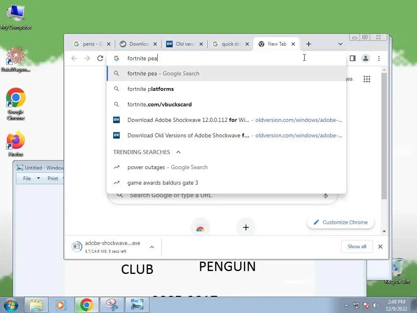Viewport: 417px width, 313px height.
Task: Open DataWagon desktop shortcut
Action: pyautogui.click(x=16, y=59)
